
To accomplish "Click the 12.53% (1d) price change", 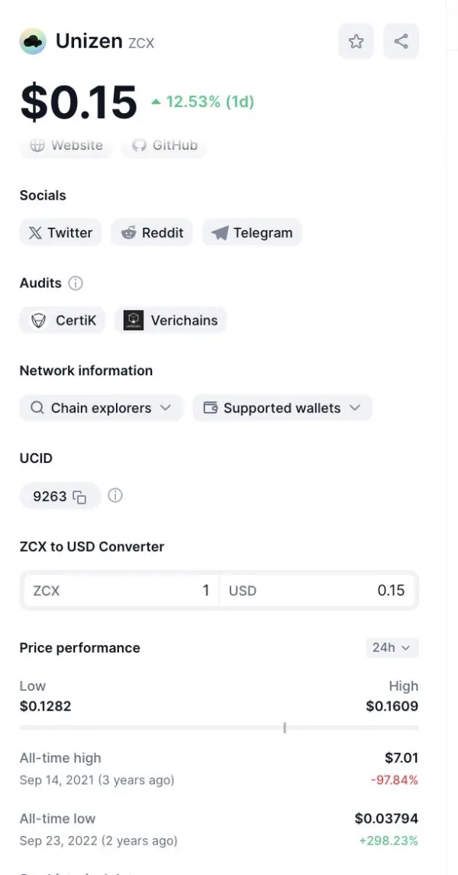I will 203,102.
